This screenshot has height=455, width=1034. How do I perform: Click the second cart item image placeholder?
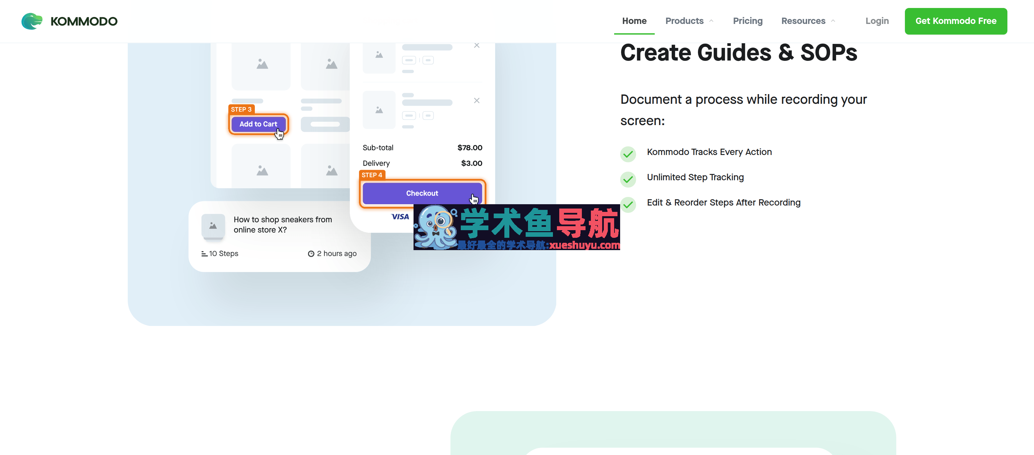coord(379,110)
